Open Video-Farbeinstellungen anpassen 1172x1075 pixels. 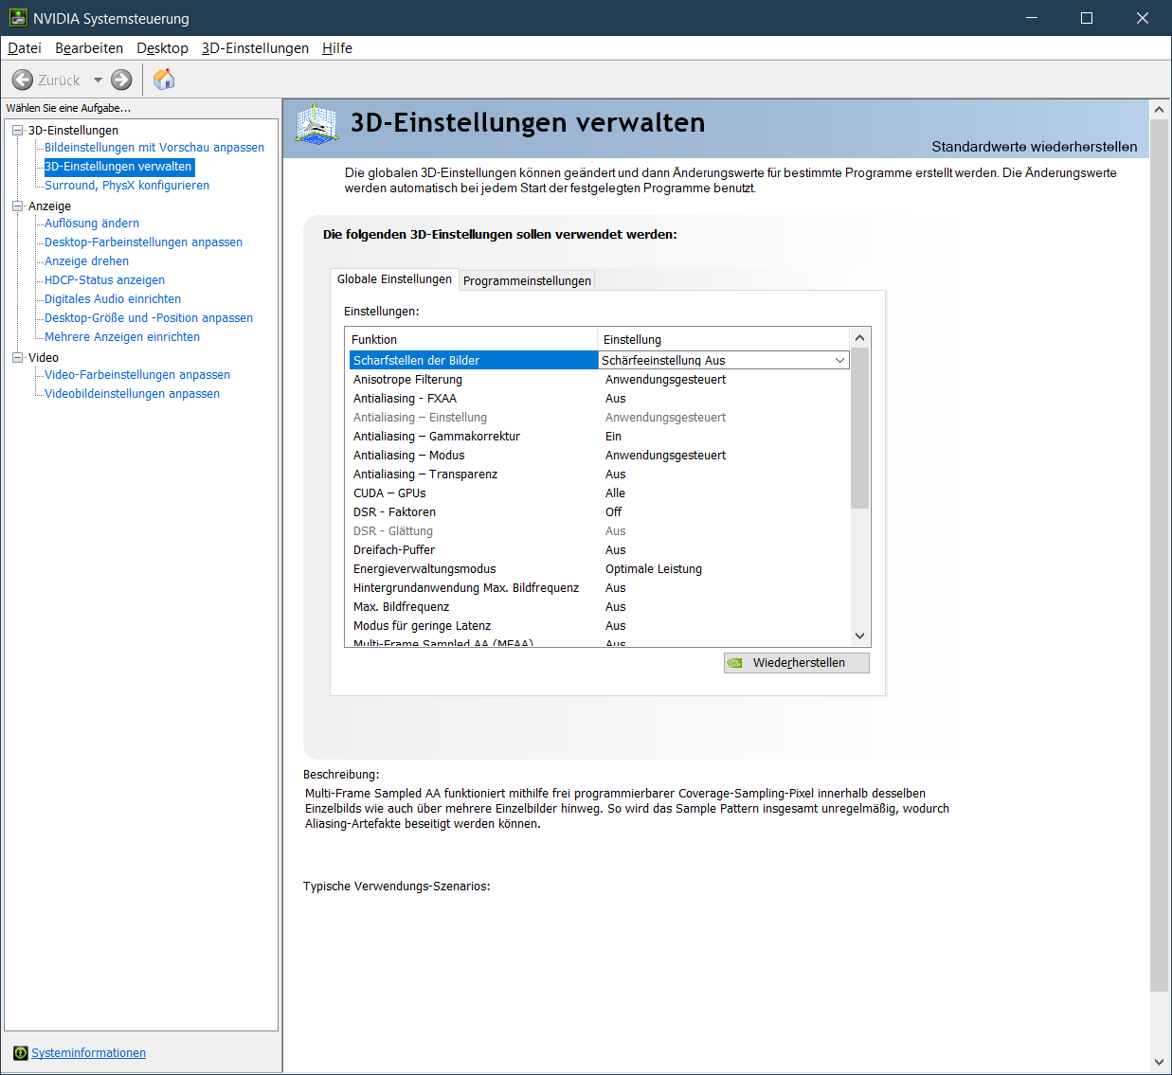pyautogui.click(x=137, y=375)
